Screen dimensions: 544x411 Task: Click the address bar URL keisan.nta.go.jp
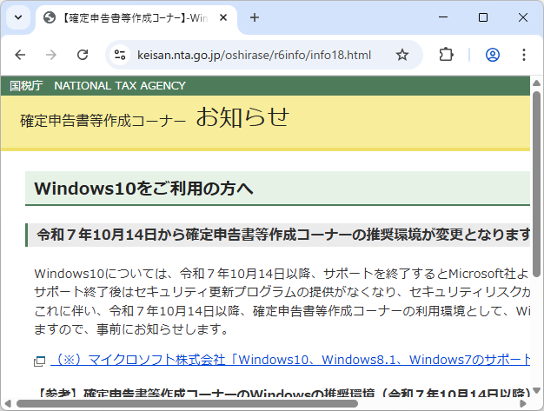[254, 55]
